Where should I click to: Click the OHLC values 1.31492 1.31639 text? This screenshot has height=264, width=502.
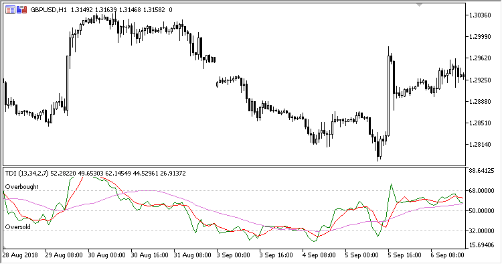click(x=94, y=10)
